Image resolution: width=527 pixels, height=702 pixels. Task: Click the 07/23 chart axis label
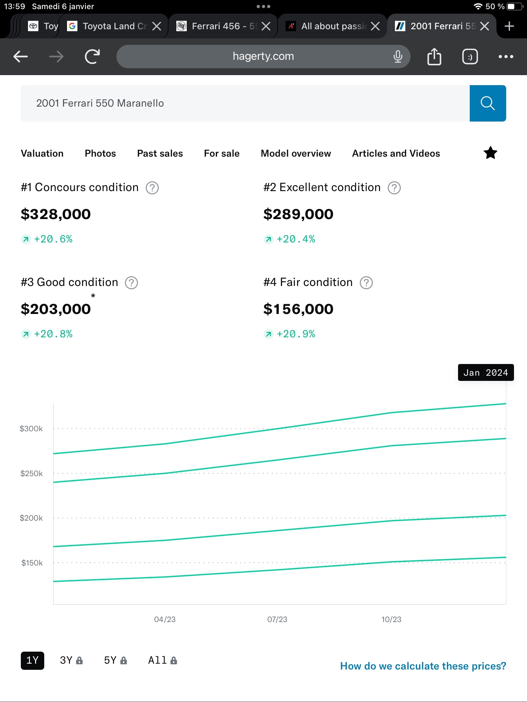[277, 619]
